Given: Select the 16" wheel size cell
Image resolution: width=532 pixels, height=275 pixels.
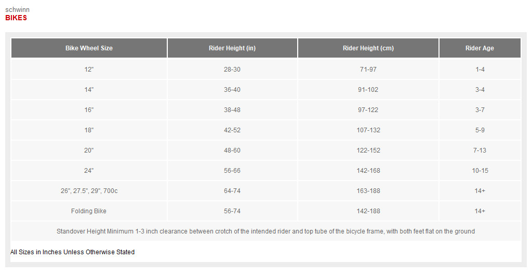Looking at the screenshot, I should (89, 109).
